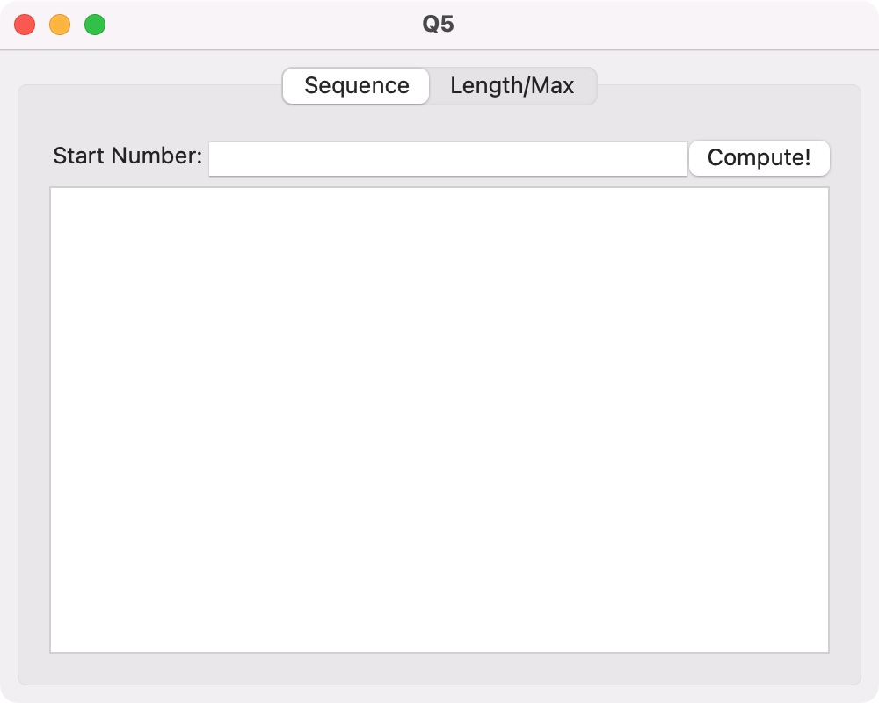Click the Compute! button
The image size is (879, 703).
[x=759, y=157]
